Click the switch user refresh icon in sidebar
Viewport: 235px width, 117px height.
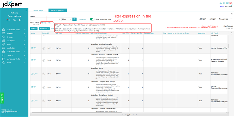(x=20, y=20)
